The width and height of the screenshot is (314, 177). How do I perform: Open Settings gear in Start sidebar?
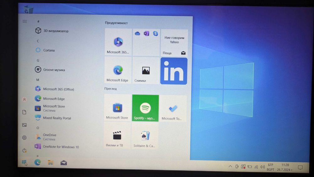(x=24, y=137)
